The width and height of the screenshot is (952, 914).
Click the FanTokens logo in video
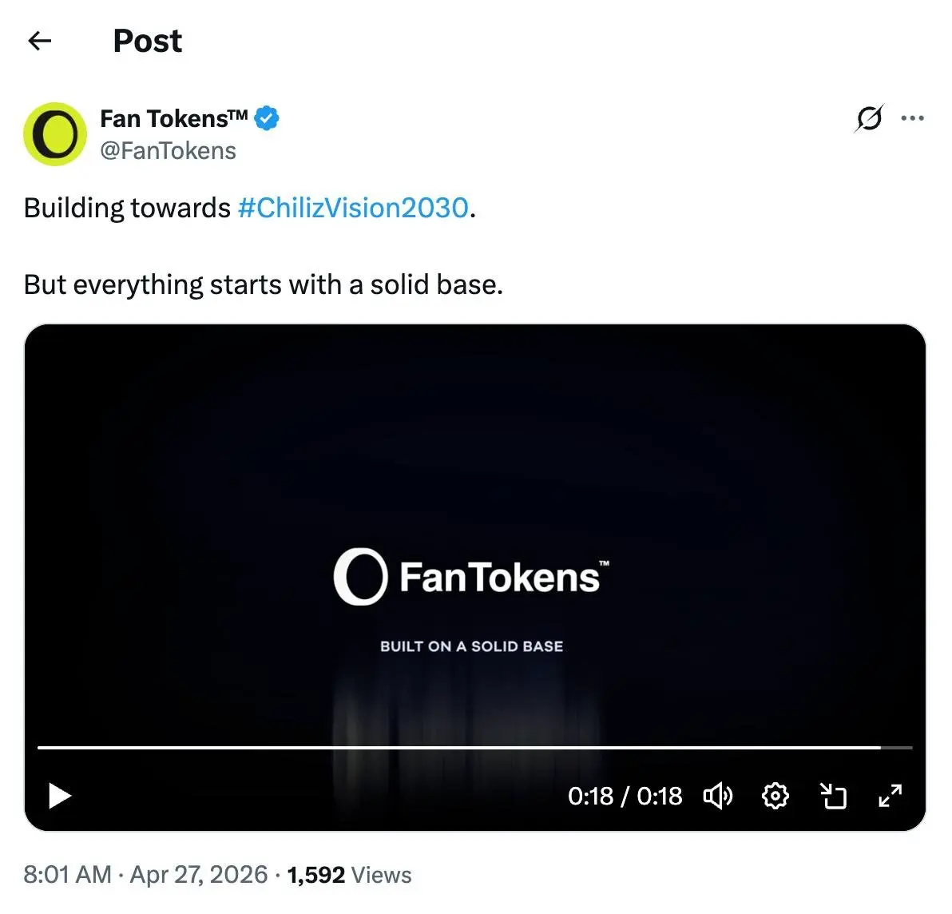471,577
